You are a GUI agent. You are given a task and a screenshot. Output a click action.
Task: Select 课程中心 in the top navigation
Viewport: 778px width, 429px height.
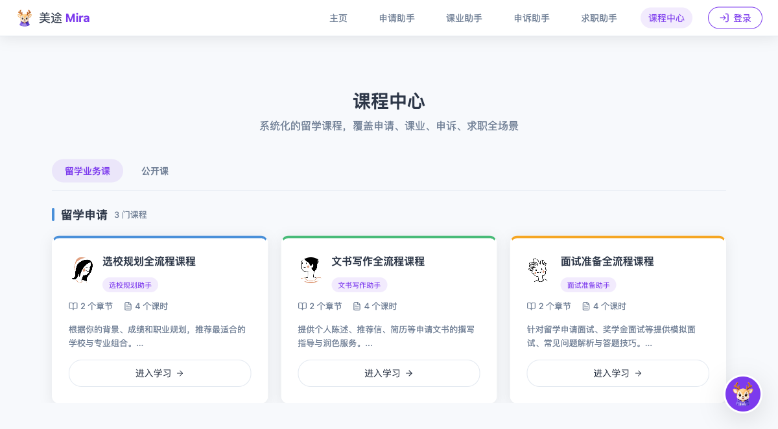click(x=666, y=18)
